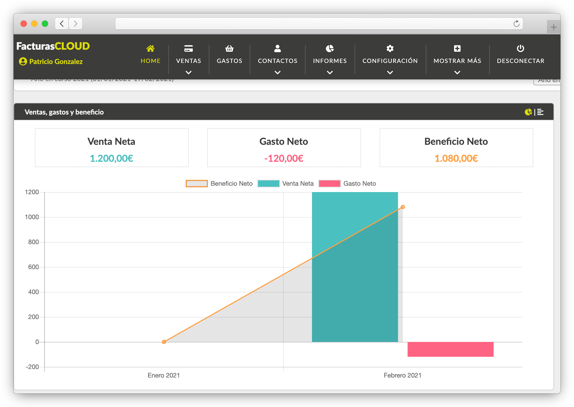Click the Home house icon
This screenshot has height=407, width=574.
[x=150, y=49]
